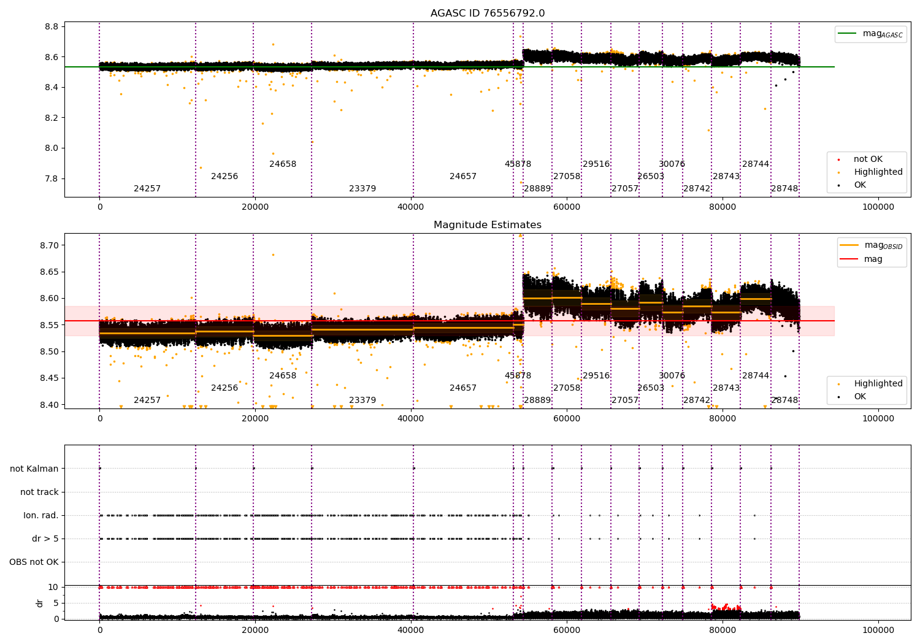920x644 pixels.
Task: Click the 'Ion. rad.' axis label
Action: pyautogui.click(x=41, y=515)
